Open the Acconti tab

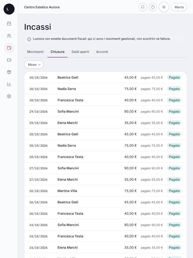click(102, 52)
